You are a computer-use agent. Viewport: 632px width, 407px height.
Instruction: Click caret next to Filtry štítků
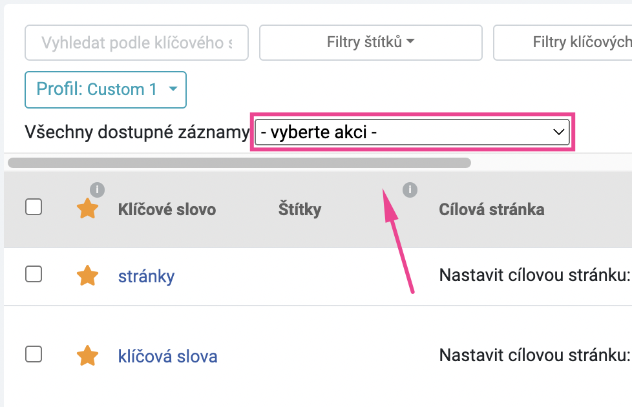coord(410,41)
